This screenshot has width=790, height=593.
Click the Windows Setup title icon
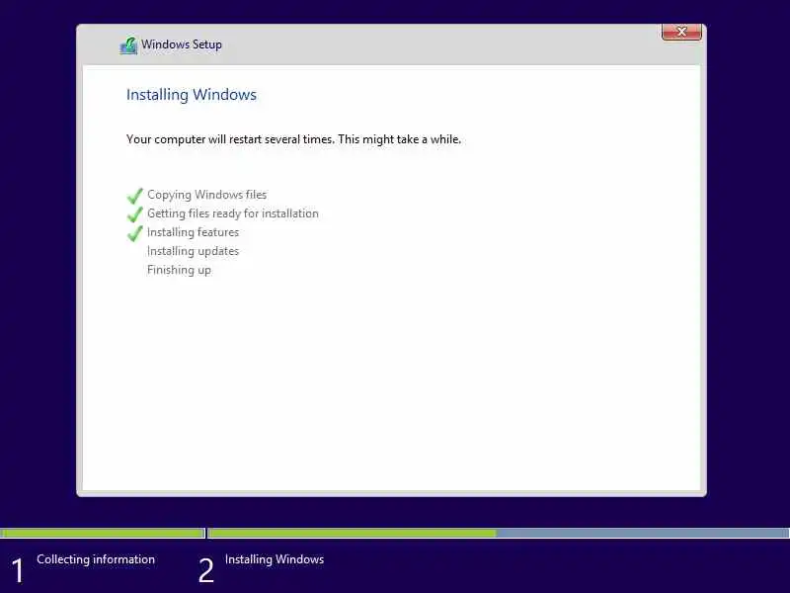128,45
